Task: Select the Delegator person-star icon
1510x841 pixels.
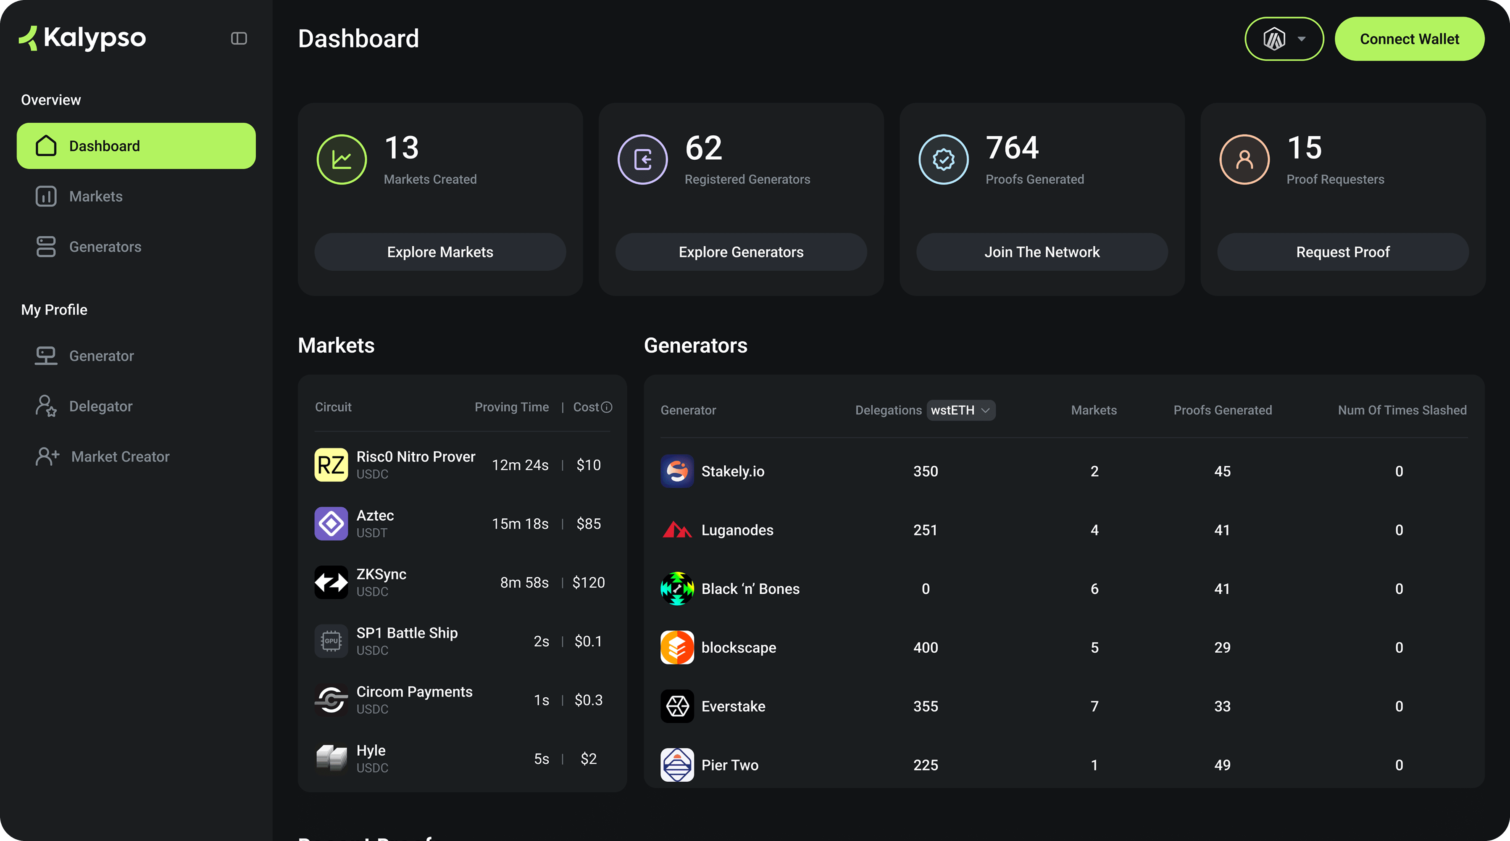Action: 46,406
